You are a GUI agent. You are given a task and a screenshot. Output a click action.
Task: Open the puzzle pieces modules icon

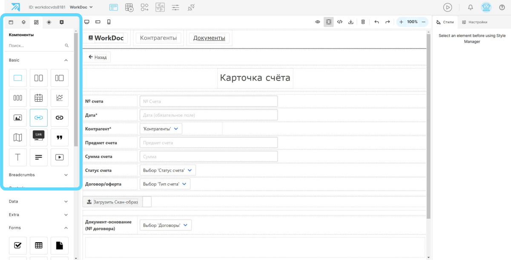click(x=160, y=7)
